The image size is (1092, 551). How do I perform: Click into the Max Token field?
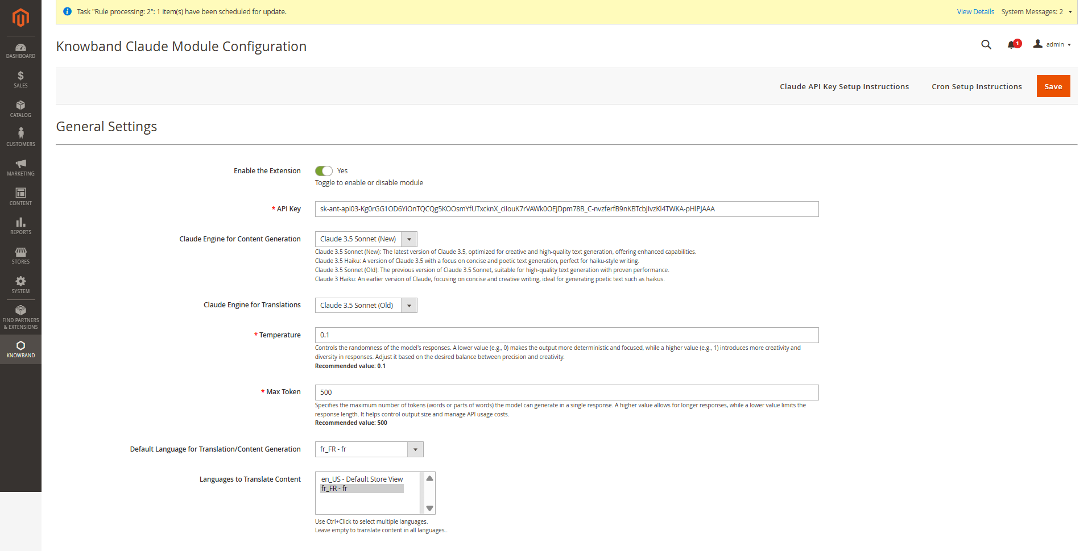click(566, 393)
